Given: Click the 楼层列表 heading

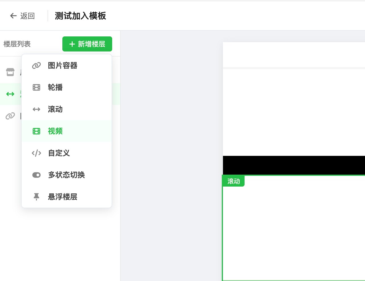Looking at the screenshot, I should [17, 44].
